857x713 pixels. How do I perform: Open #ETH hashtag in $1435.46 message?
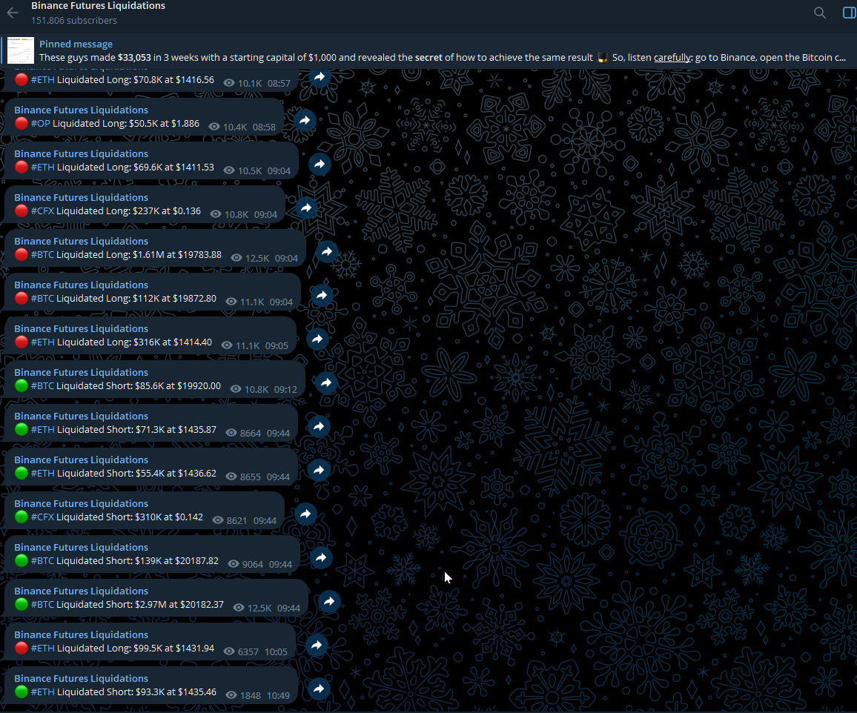[43, 692]
